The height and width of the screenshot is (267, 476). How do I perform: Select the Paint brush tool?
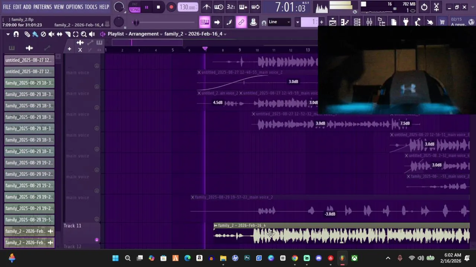coord(35,34)
